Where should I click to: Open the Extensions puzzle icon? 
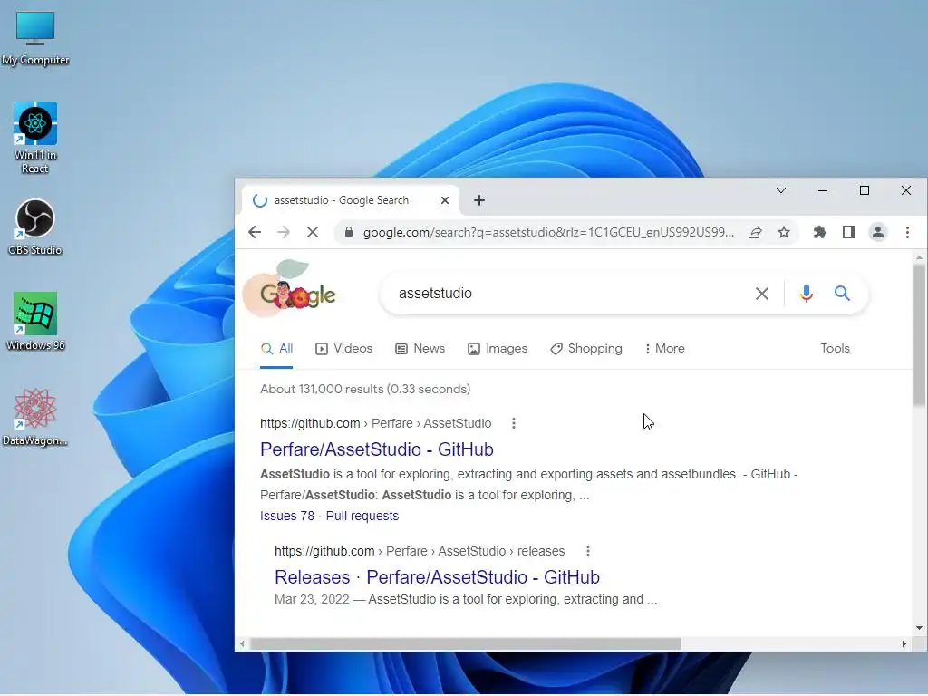819,232
